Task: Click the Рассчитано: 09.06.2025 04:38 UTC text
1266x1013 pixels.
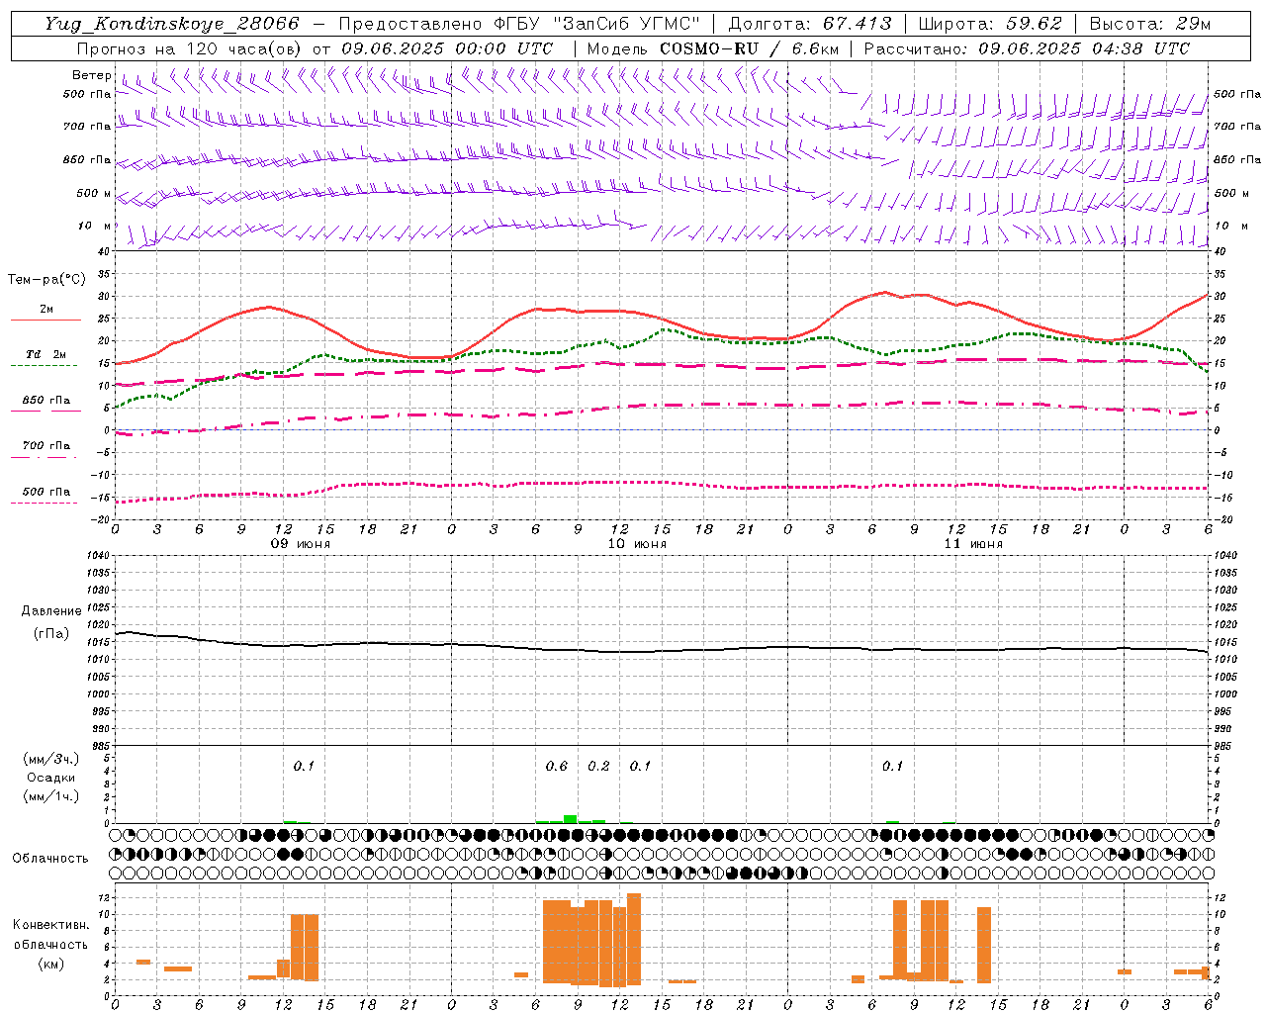Action: click(1027, 48)
